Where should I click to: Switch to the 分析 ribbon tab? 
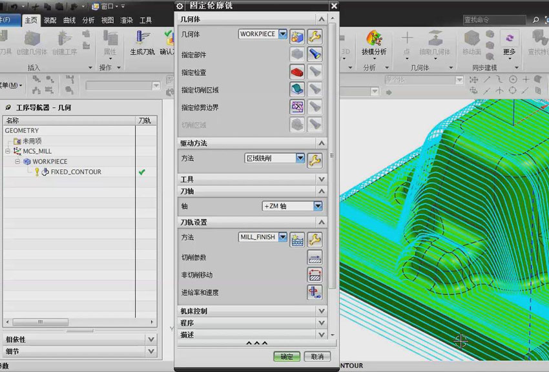pyautogui.click(x=88, y=20)
